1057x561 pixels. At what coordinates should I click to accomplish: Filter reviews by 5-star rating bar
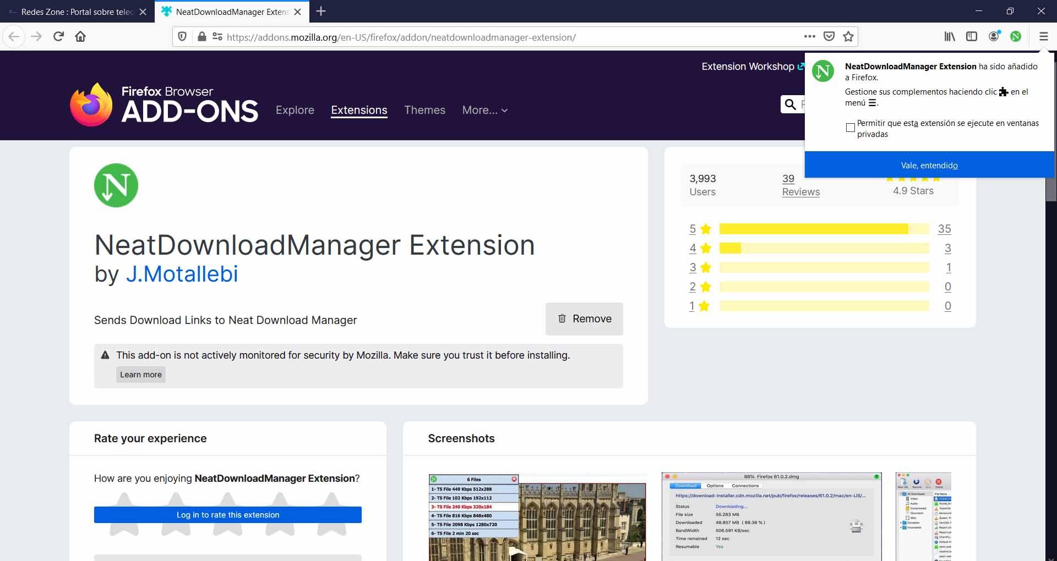click(824, 229)
